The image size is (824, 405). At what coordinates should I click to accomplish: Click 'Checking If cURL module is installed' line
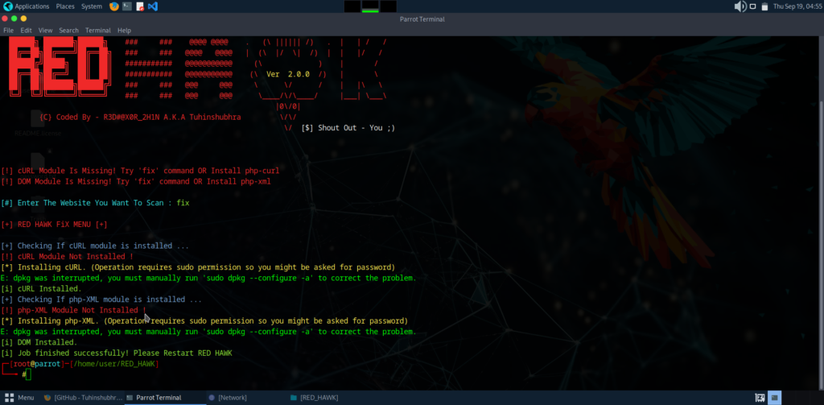[95, 246]
